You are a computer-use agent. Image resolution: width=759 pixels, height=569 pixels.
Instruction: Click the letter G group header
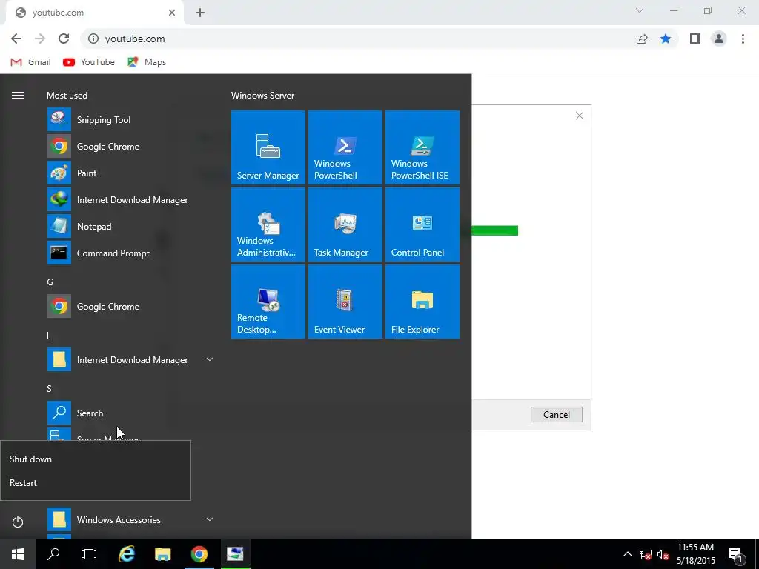pos(50,282)
